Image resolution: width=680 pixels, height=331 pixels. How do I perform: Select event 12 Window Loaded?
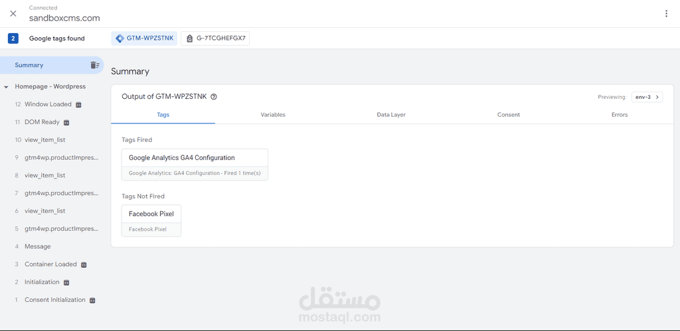coord(48,104)
